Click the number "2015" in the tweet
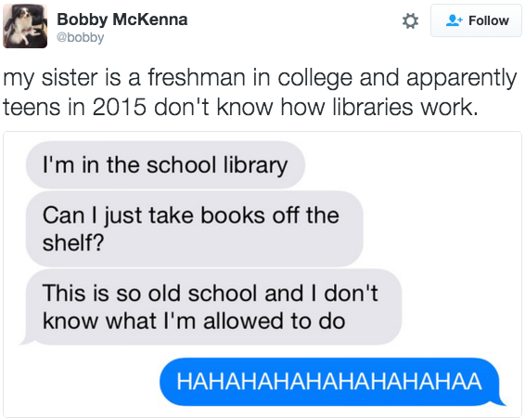Screen dimensions: 525x418 tap(120, 107)
